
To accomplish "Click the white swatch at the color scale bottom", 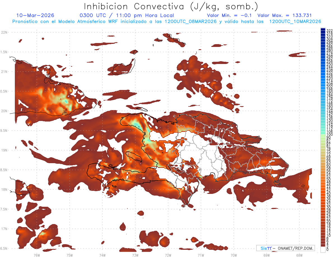I will click(x=323, y=250).
